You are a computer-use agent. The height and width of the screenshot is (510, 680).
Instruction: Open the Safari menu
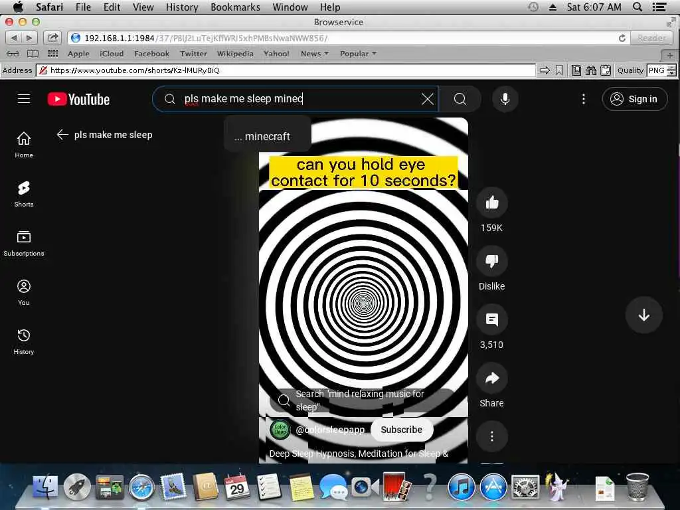49,7
